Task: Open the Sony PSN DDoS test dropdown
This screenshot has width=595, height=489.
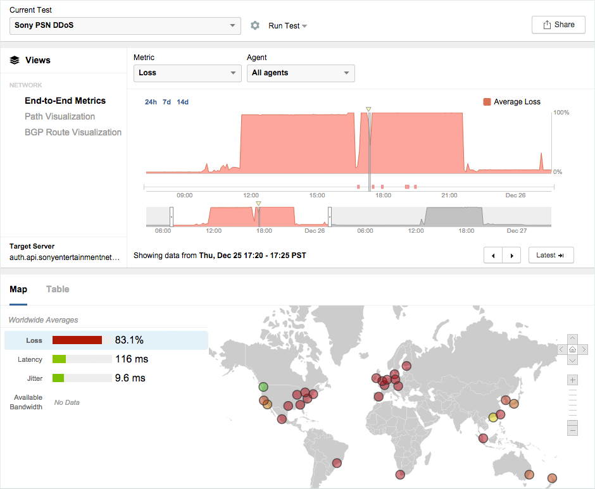Action: [x=125, y=25]
